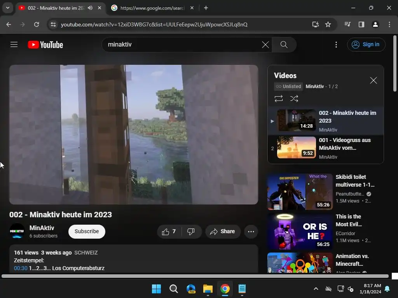Open SCHWEIZ tag in the description
Screen dimensions: 398x298
(86, 253)
